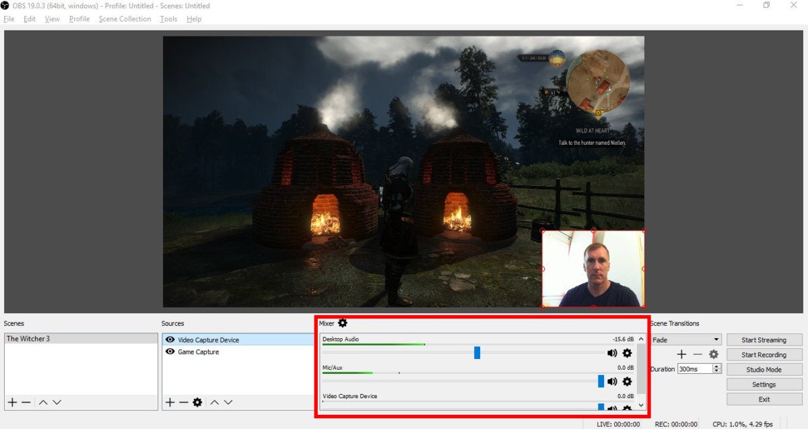Open transition properties gear icon
The image size is (808, 429).
714,354
